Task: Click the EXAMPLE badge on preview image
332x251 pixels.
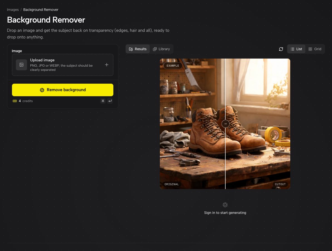Action: pos(173,66)
